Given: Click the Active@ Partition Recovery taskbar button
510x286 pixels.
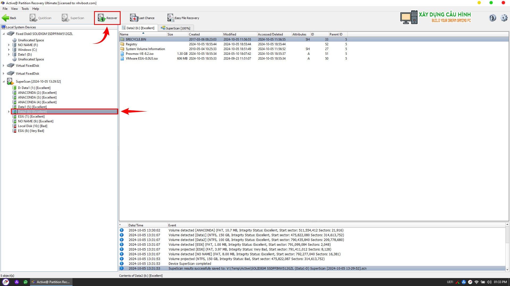Looking at the screenshot, I should (51, 282).
